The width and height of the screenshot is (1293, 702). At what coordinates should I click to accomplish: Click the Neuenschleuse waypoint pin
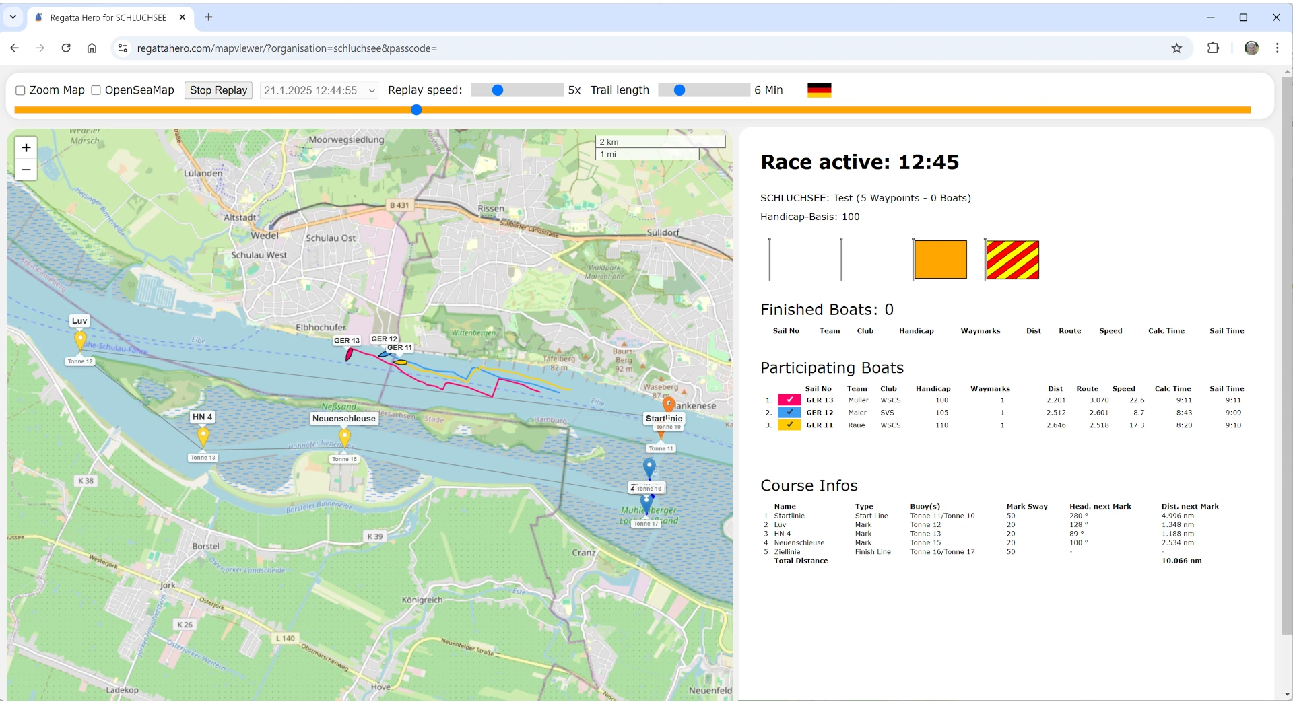click(x=345, y=437)
